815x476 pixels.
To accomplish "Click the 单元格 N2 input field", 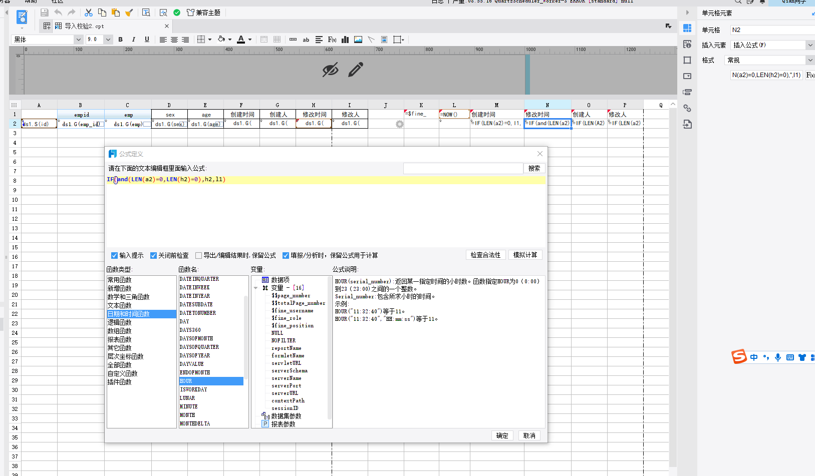I will (772, 30).
